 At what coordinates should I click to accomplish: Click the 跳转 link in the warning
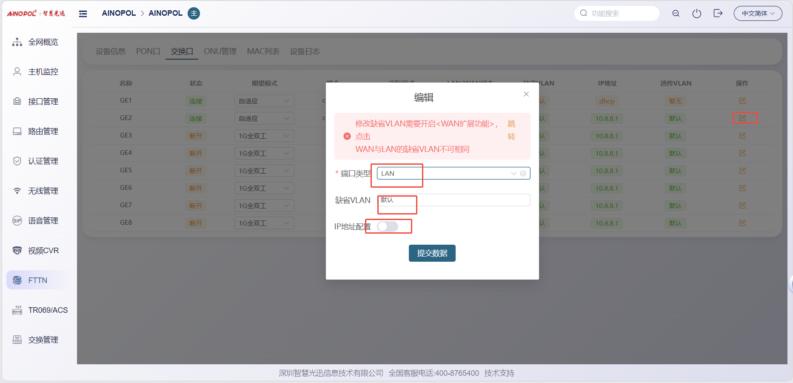511,130
